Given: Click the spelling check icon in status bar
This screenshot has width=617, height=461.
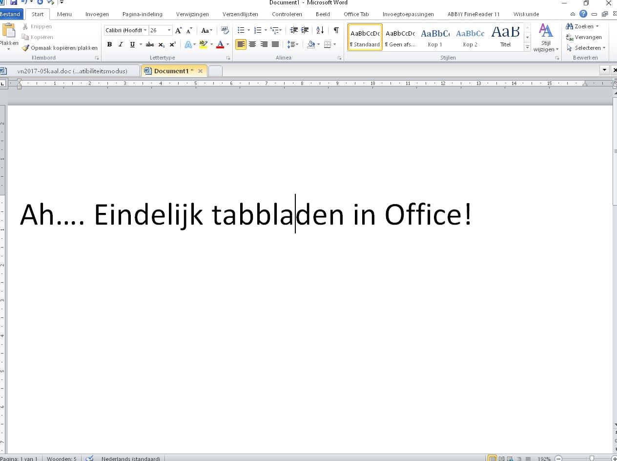Looking at the screenshot, I should click(89, 459).
